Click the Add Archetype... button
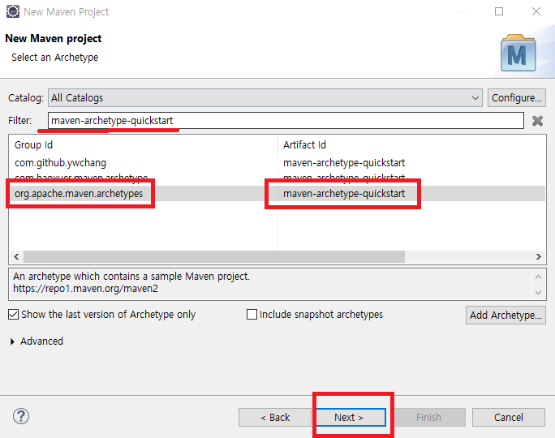This screenshot has height=438, width=555. point(506,315)
